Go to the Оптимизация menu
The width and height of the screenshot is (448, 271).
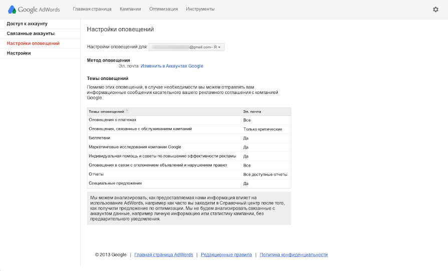coord(163,9)
